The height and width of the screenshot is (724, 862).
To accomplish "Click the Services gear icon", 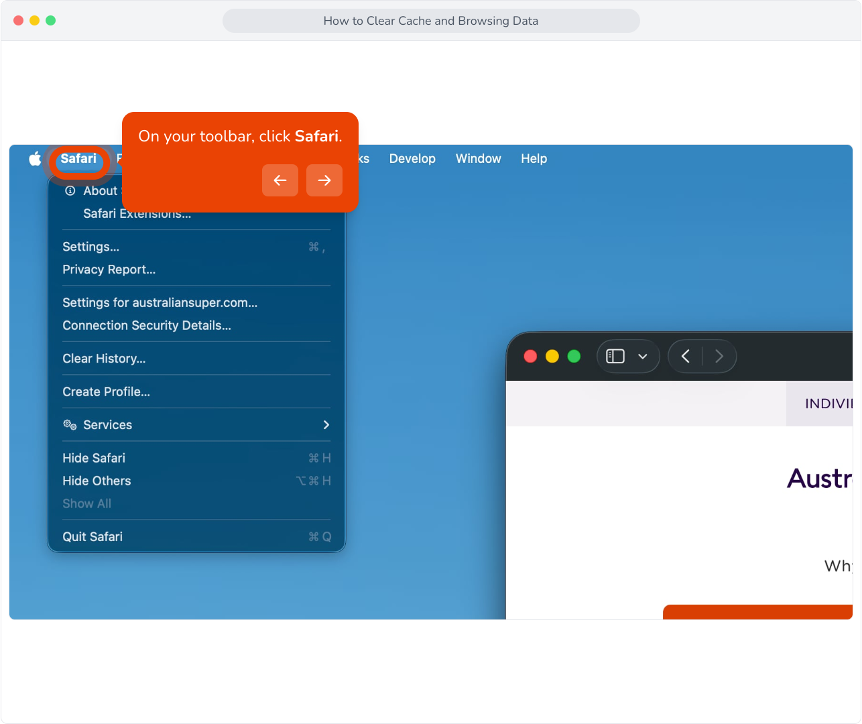I will tap(70, 424).
